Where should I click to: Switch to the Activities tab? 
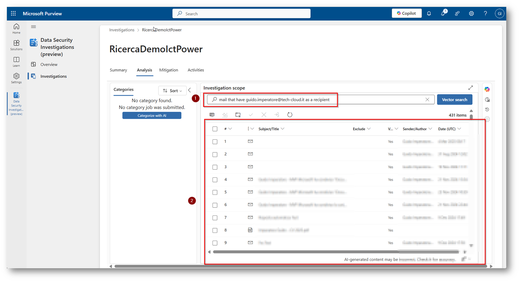pyautogui.click(x=196, y=70)
